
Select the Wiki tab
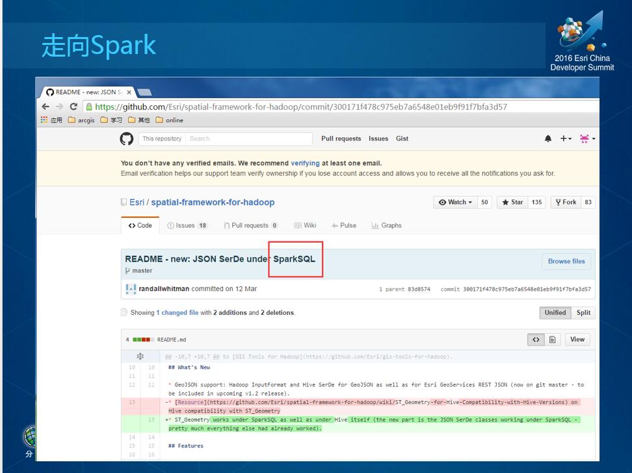tap(305, 225)
